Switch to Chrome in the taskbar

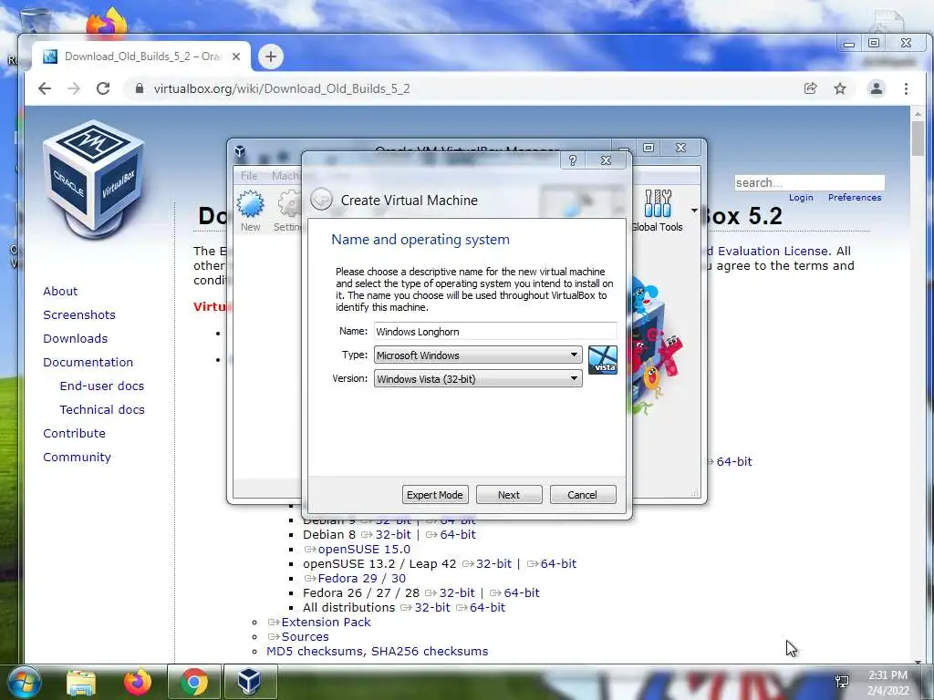click(x=193, y=682)
